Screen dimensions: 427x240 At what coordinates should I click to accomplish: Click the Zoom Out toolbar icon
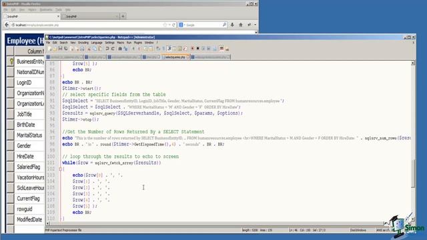(x=139, y=49)
